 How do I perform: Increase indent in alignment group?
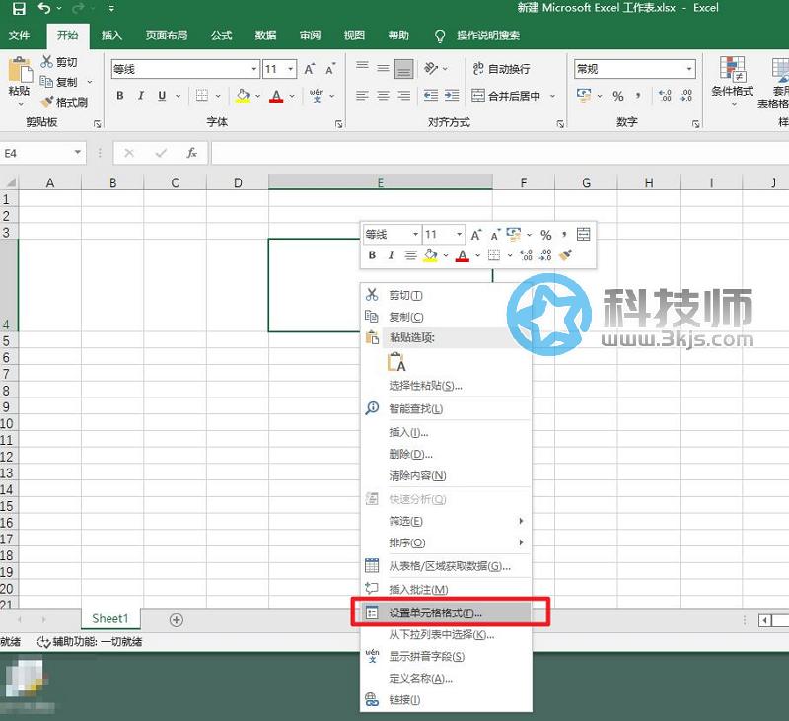coord(452,95)
